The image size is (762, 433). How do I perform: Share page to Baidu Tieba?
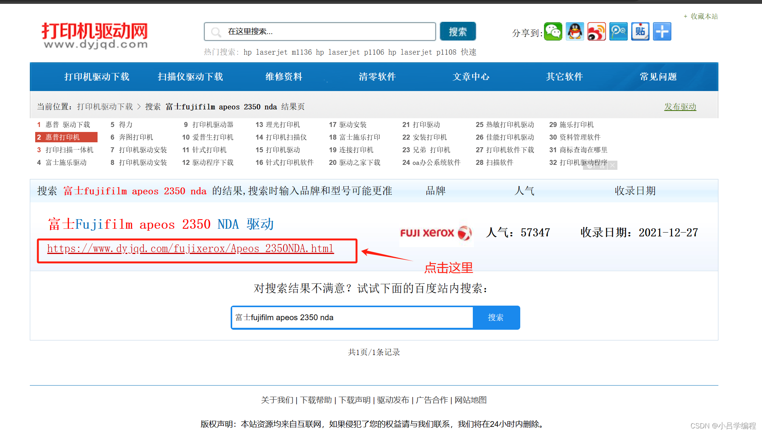coord(640,32)
